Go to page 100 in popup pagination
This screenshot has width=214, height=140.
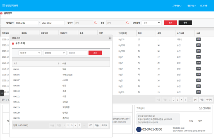coord(91,125)
